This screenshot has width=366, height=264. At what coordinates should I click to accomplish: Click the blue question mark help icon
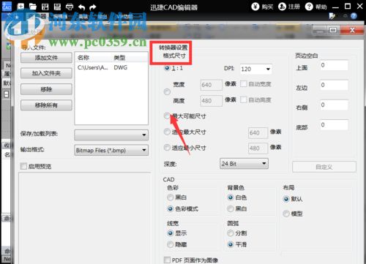tap(354, 16)
